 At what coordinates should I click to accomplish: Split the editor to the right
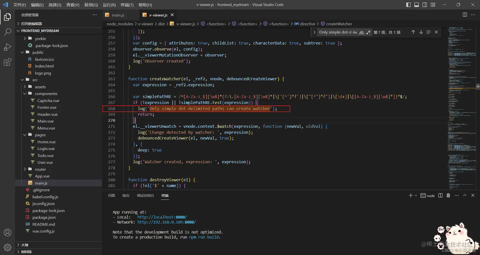tap(465, 15)
